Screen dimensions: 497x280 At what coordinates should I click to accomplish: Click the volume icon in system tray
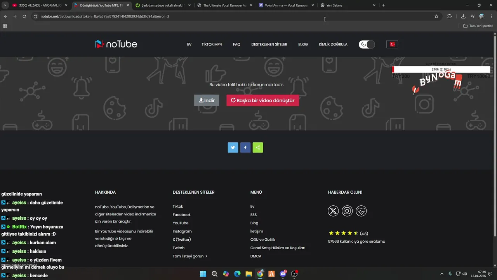pyautogui.click(x=465, y=274)
